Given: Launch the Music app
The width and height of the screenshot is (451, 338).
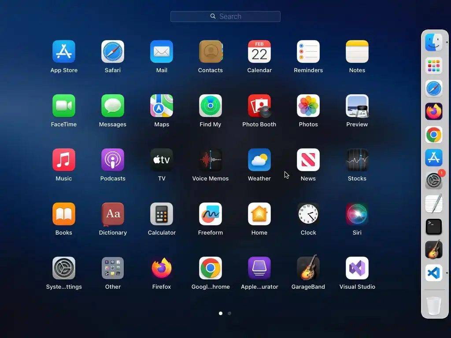Looking at the screenshot, I should 64,160.
